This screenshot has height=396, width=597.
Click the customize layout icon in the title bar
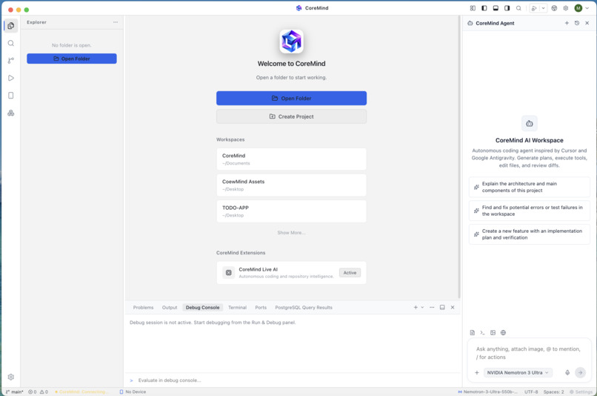point(473,8)
